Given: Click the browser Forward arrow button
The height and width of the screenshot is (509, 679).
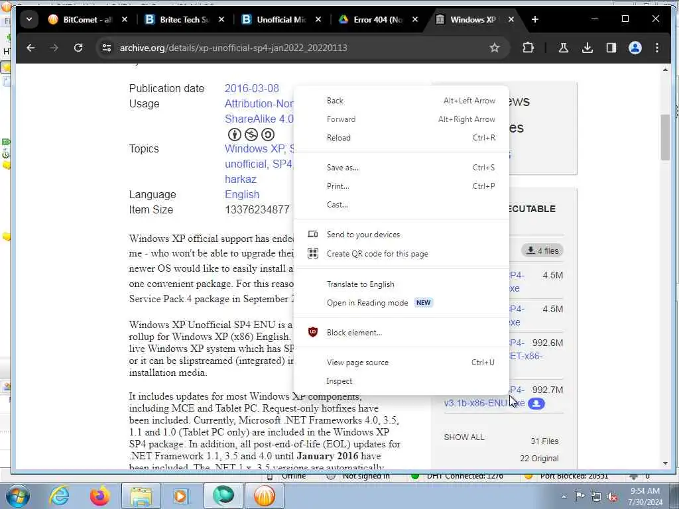Looking at the screenshot, I should pyautogui.click(x=54, y=48).
